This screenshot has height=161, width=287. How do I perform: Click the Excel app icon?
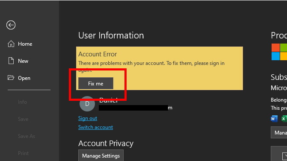(x=284, y=119)
